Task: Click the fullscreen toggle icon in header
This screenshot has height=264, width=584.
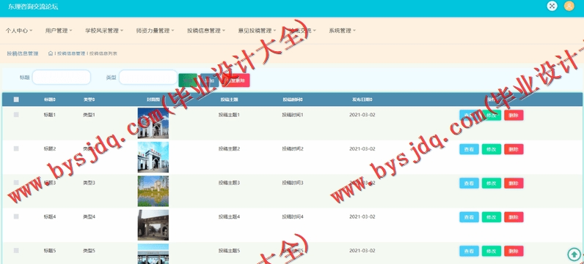Action: pos(552,6)
